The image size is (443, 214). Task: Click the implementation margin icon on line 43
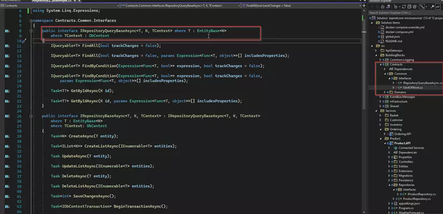tap(7, 206)
